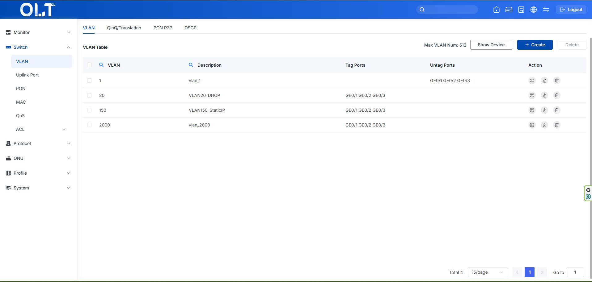This screenshot has width=592, height=282.
Task: Click the magnifier icon beside VLAN column header
Action: click(x=101, y=65)
